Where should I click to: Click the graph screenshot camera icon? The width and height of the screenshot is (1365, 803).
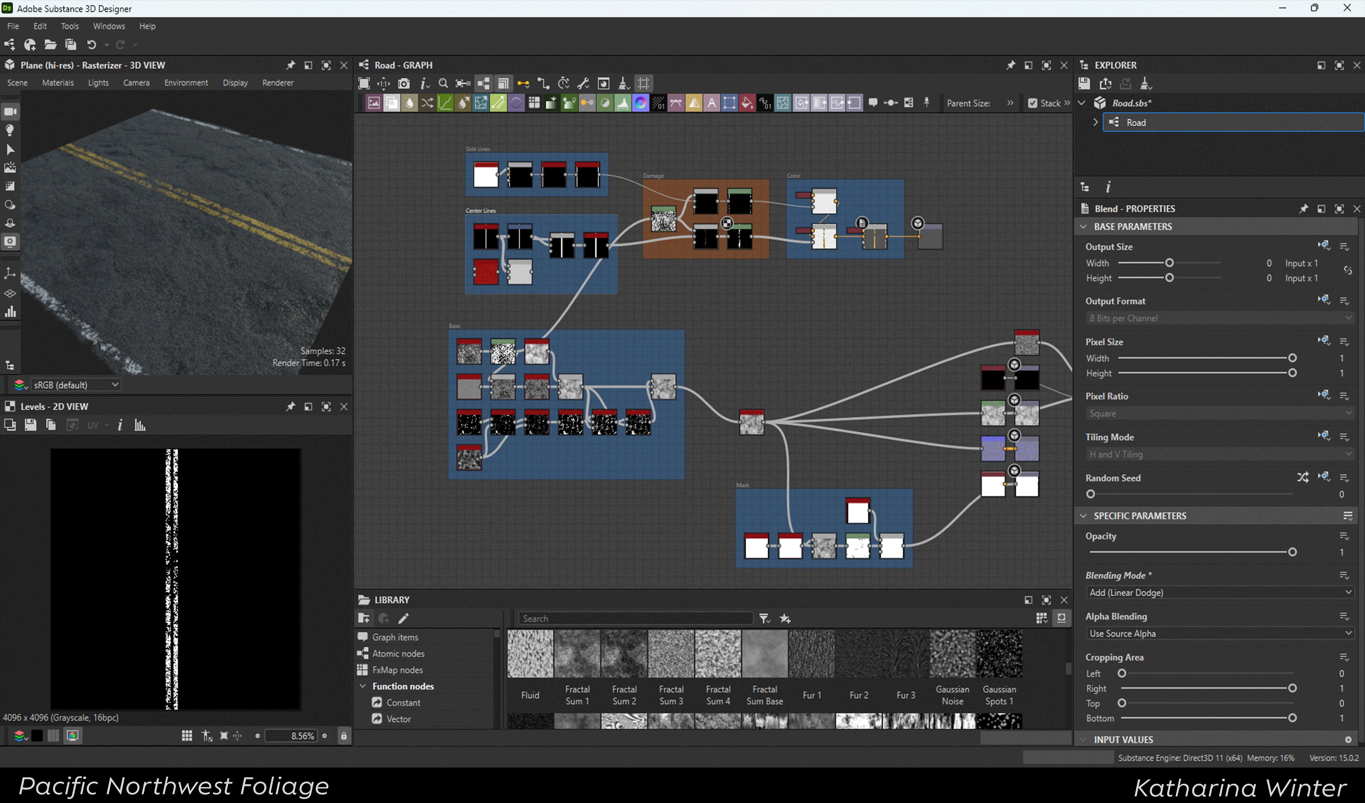(403, 83)
